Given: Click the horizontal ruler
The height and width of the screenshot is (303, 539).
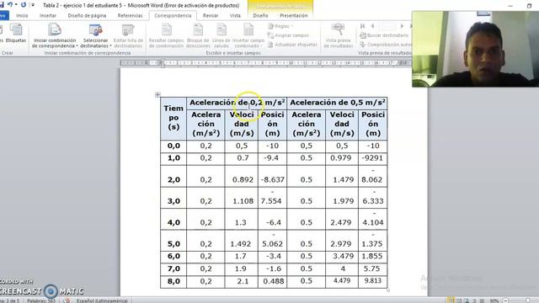Looking at the screenshot, I should [x=265, y=63].
